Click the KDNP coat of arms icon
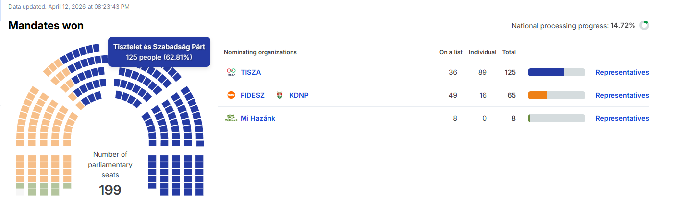 [280, 95]
